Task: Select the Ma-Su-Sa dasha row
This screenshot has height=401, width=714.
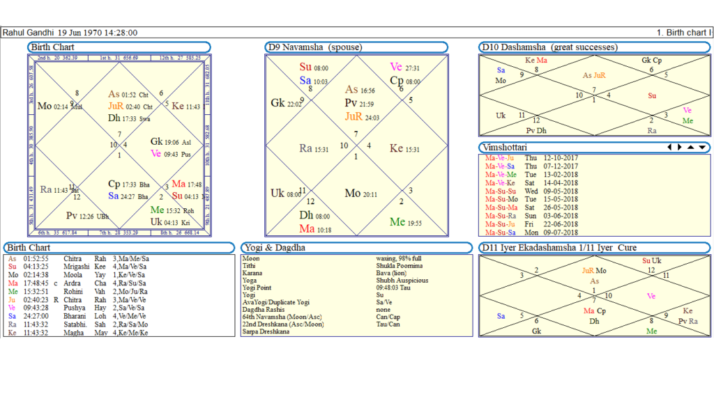Action: tap(531, 233)
